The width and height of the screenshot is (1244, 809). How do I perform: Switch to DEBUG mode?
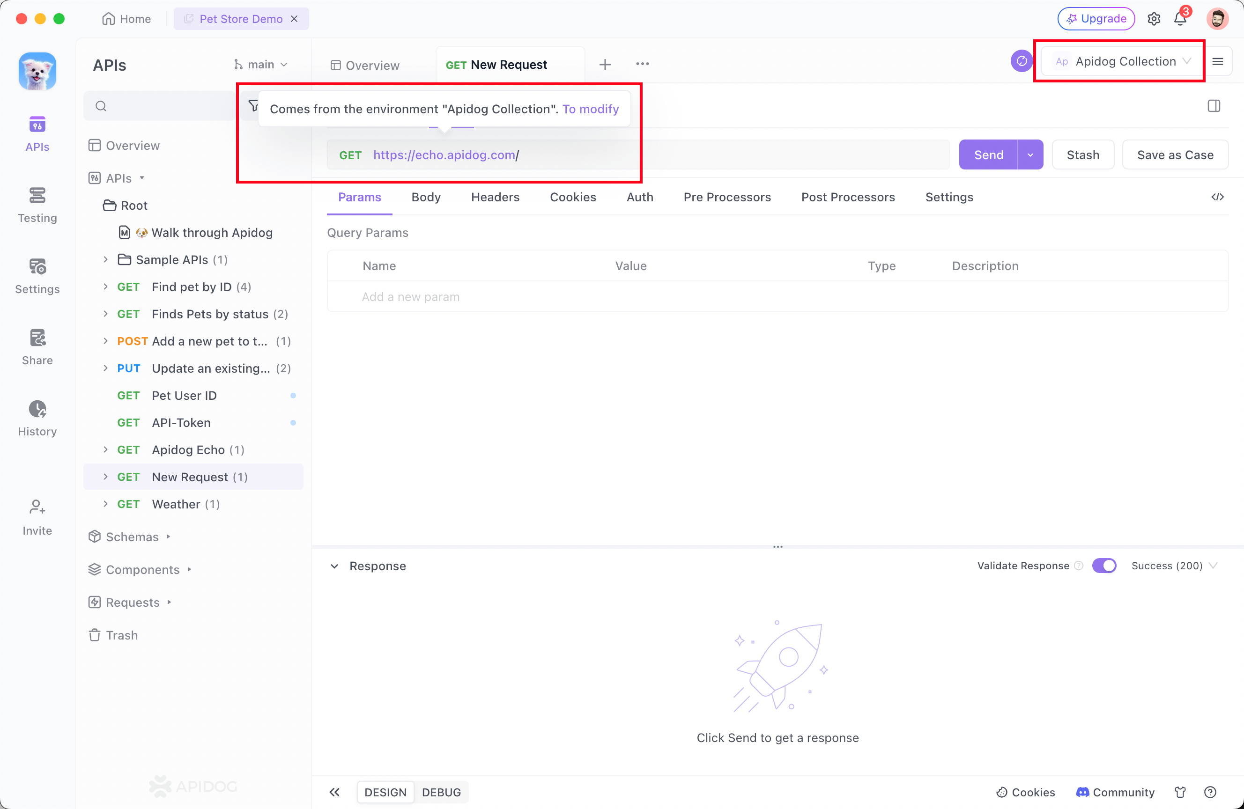(441, 792)
